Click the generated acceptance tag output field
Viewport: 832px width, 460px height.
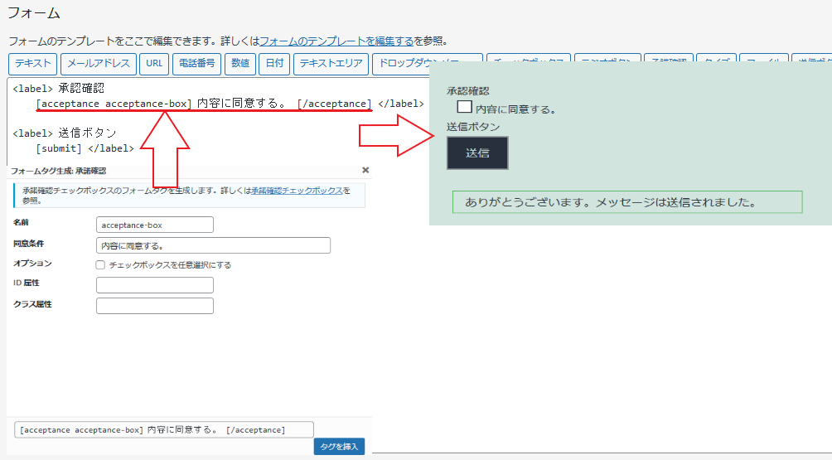(164, 429)
